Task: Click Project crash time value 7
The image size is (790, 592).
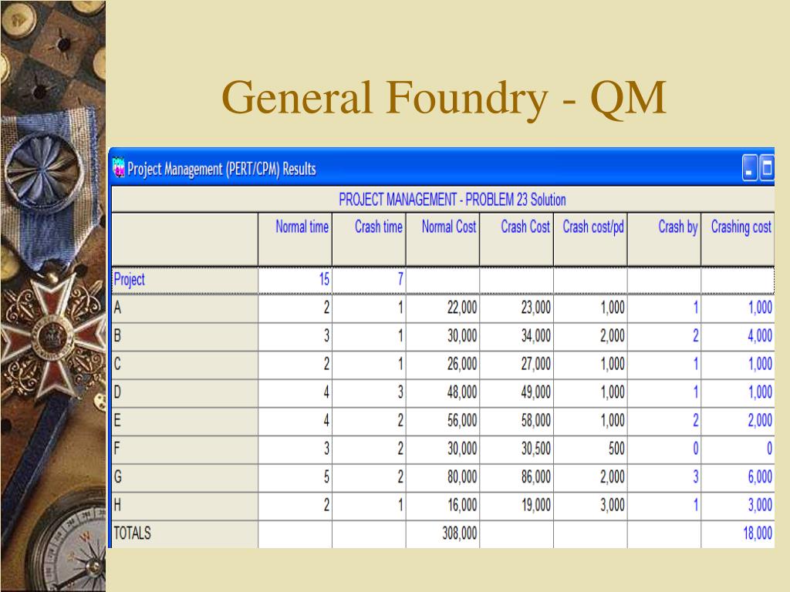Action: coord(400,279)
